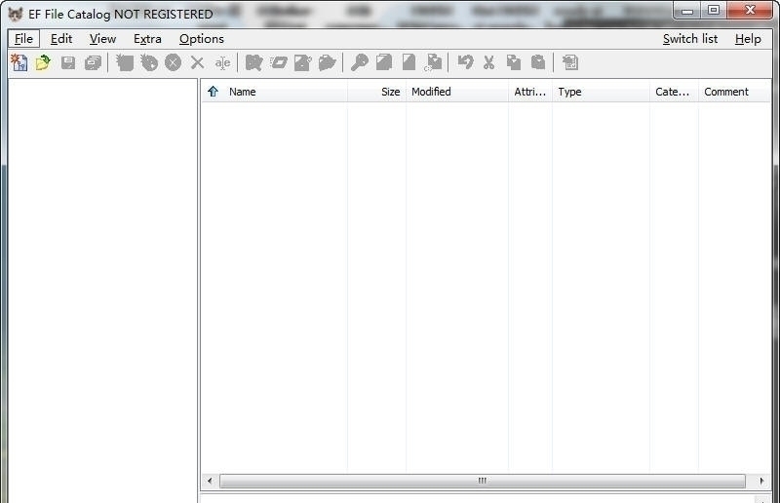Open the Extra menu
Image resolution: width=780 pixels, height=503 pixels.
(147, 39)
